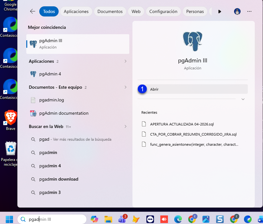Open Microsoft Teams in the taskbar
Image resolution: width=263 pixels, height=224 pixels.
tap(122, 219)
